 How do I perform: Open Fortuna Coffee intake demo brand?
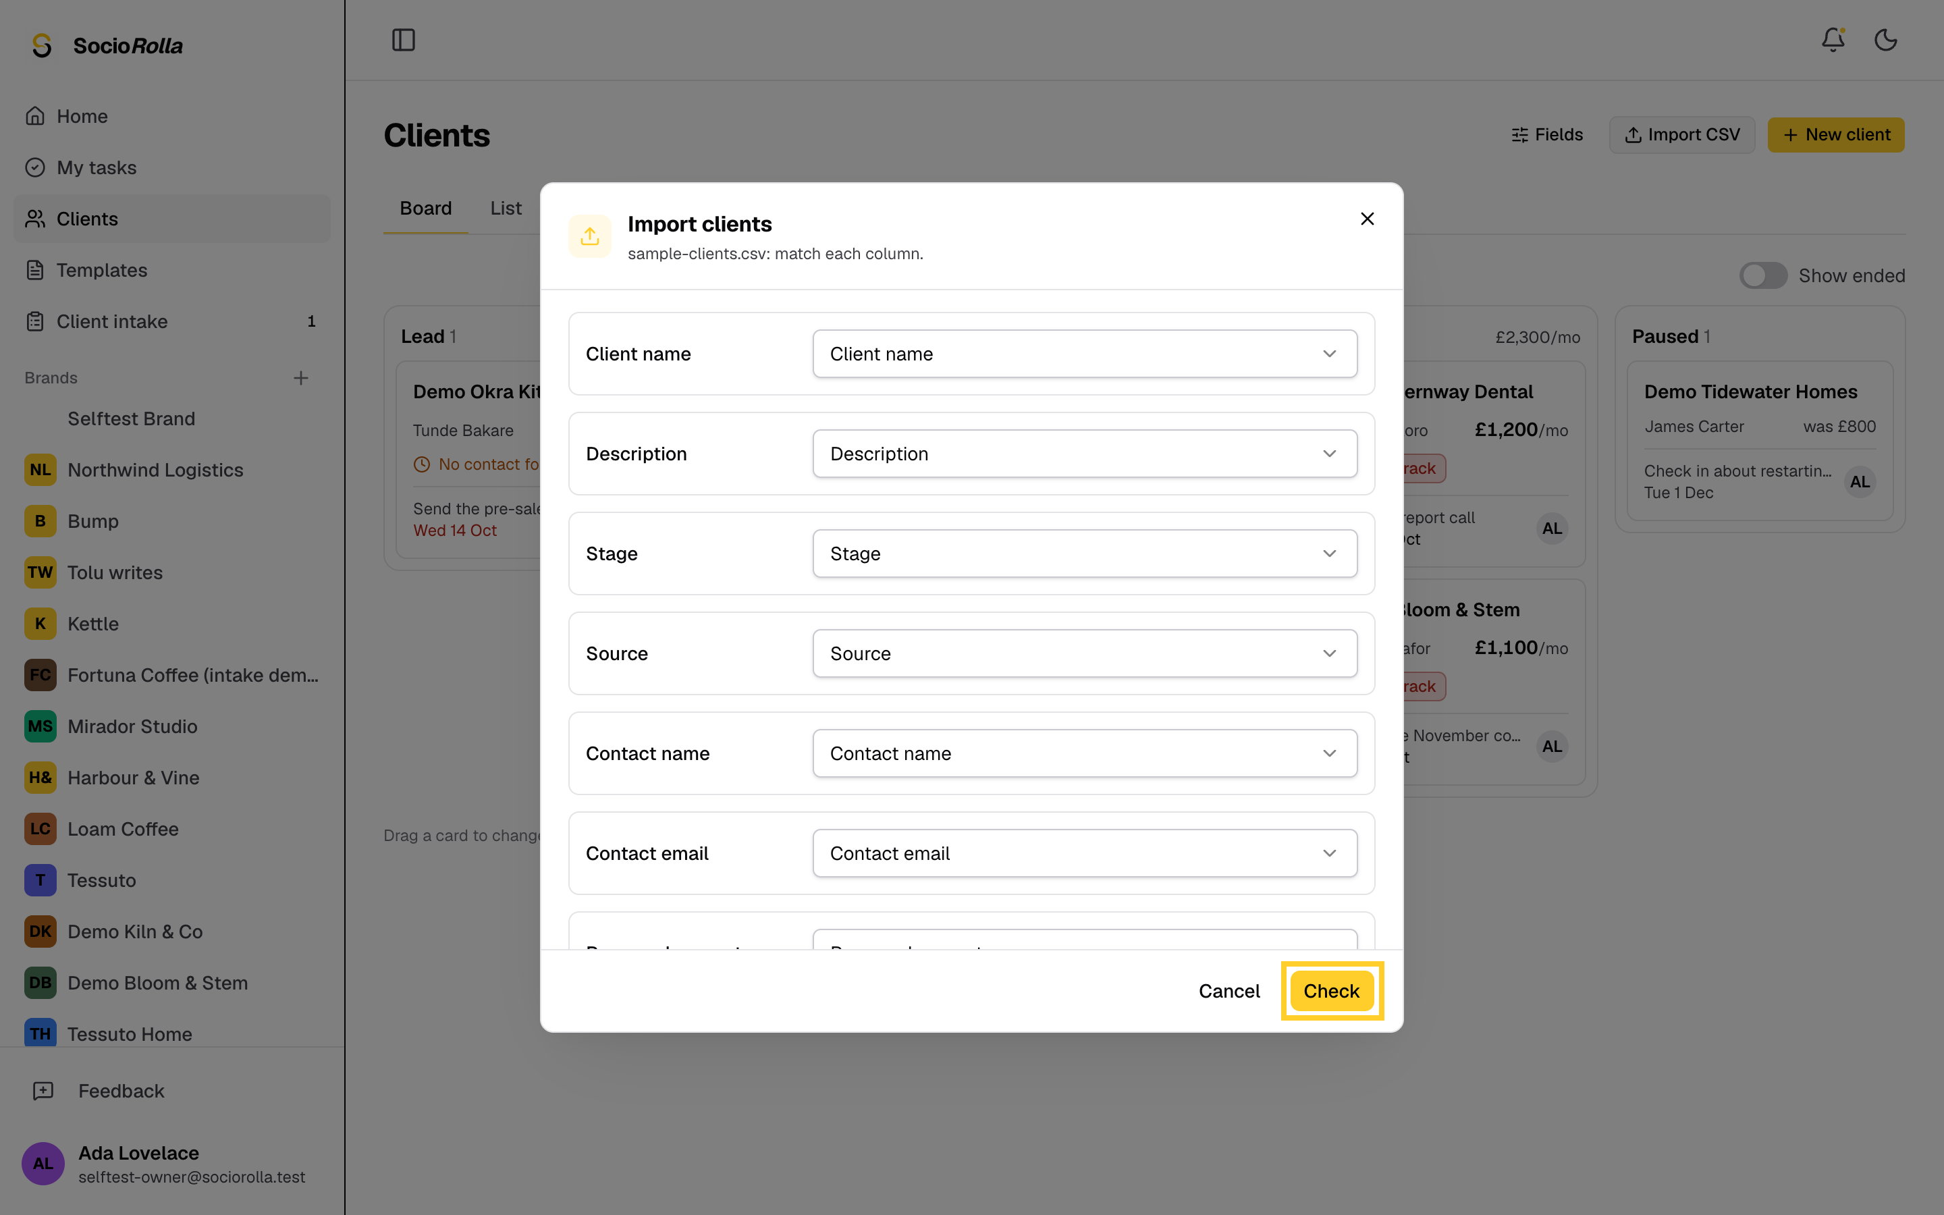[172, 675]
